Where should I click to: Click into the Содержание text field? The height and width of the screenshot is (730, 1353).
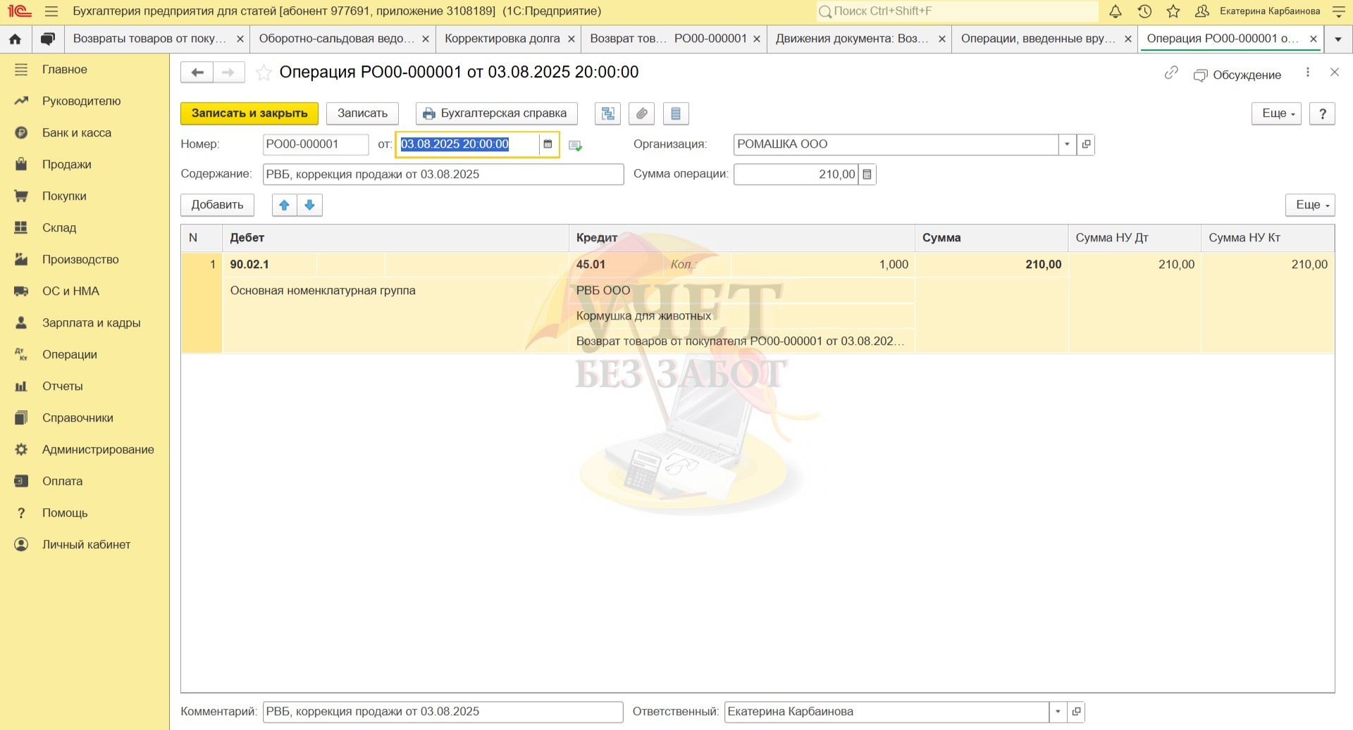tap(443, 175)
